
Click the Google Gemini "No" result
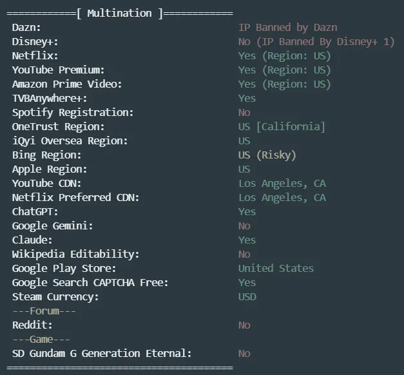click(x=244, y=226)
